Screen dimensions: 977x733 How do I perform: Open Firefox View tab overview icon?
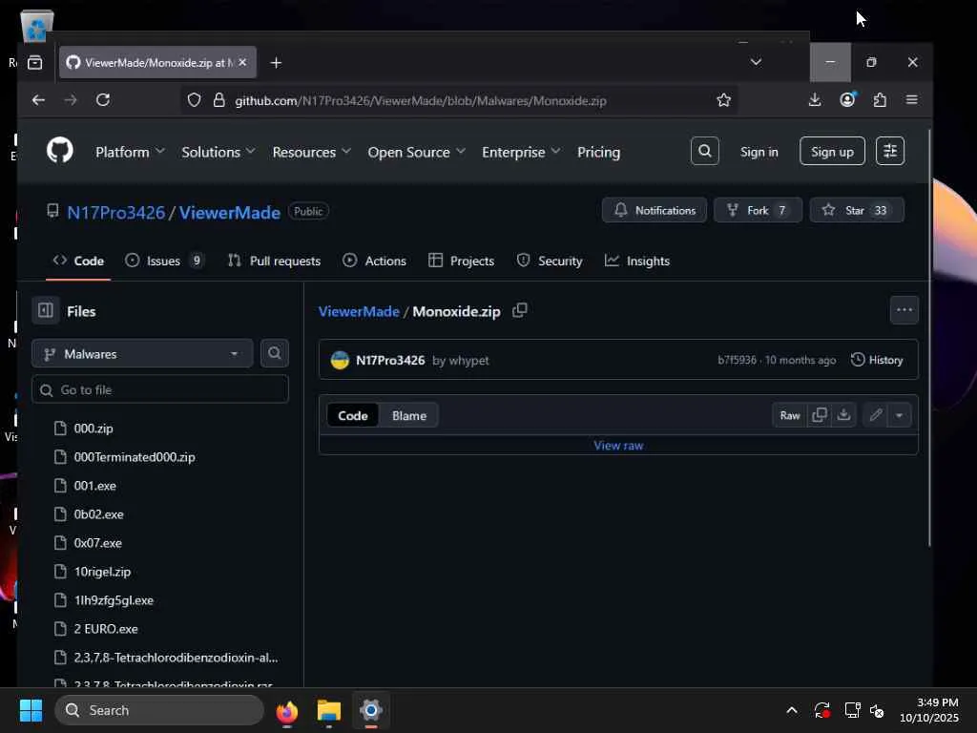pyautogui.click(x=35, y=62)
